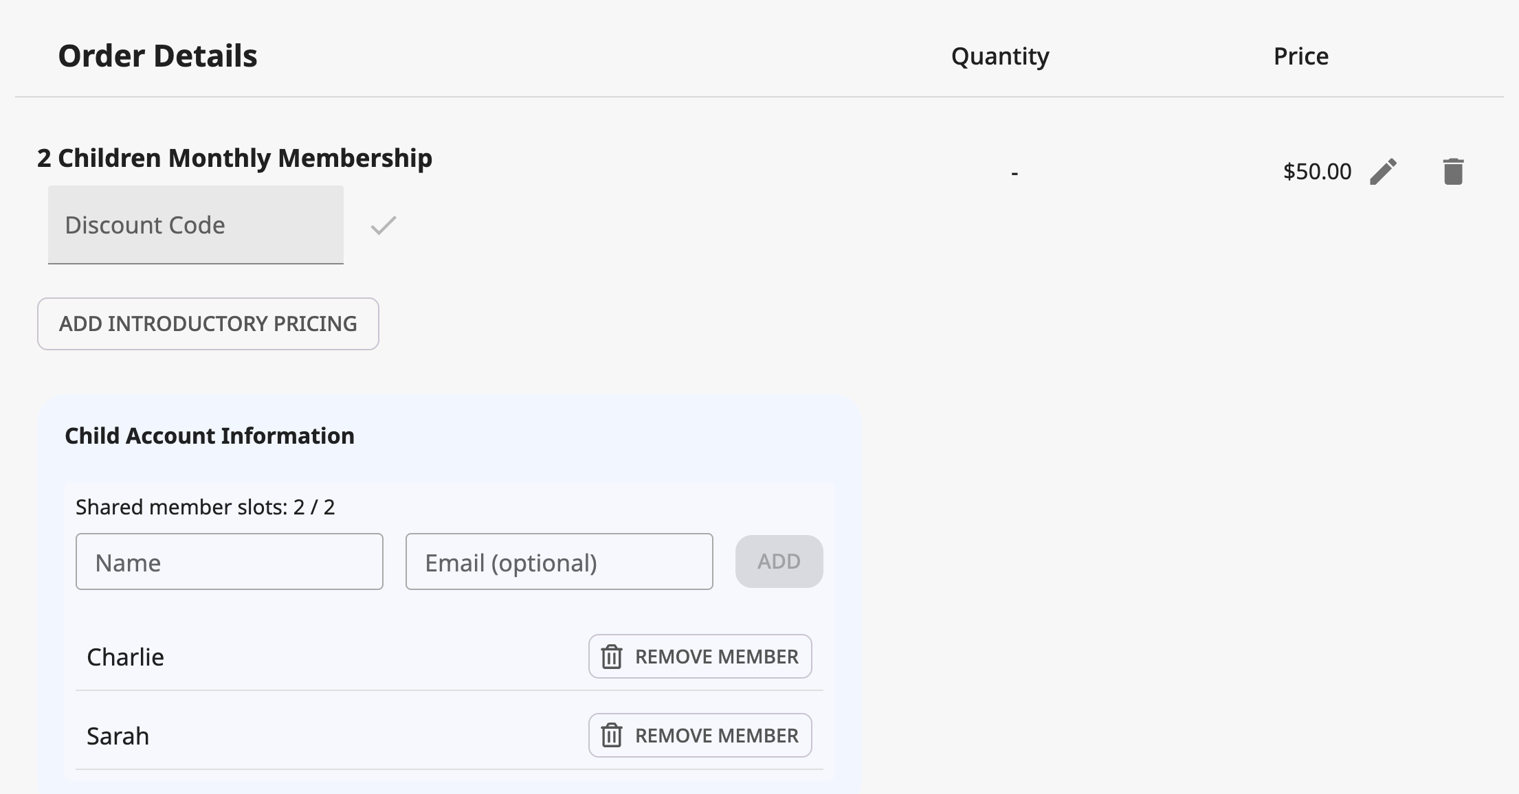Click the trash icon next to Sarah's Remove Member
The height and width of the screenshot is (794, 1519).
[x=611, y=735]
